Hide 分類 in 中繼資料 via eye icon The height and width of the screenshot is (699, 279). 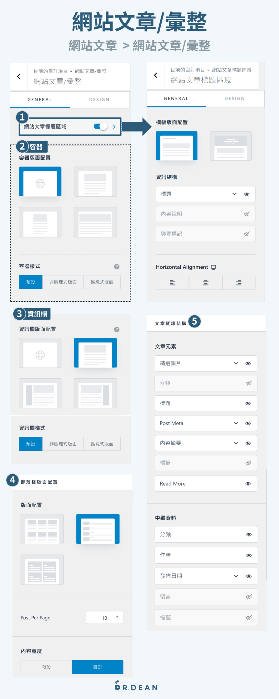click(x=249, y=535)
